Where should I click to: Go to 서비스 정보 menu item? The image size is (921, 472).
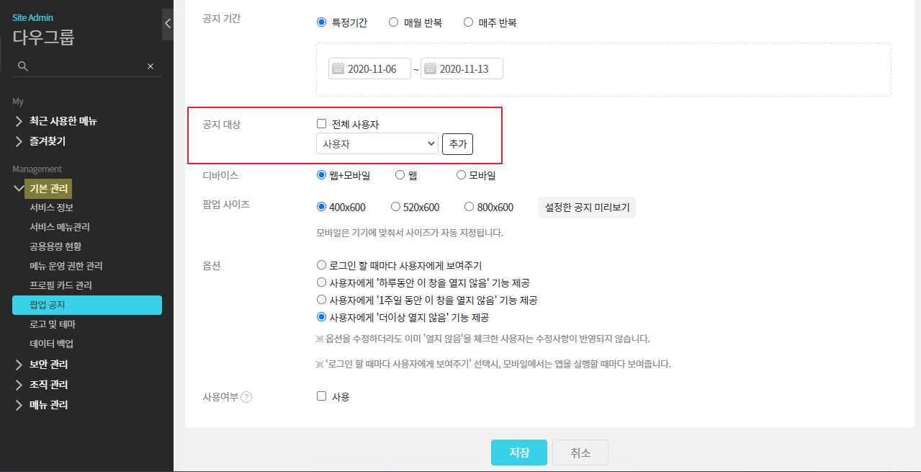pyautogui.click(x=51, y=208)
